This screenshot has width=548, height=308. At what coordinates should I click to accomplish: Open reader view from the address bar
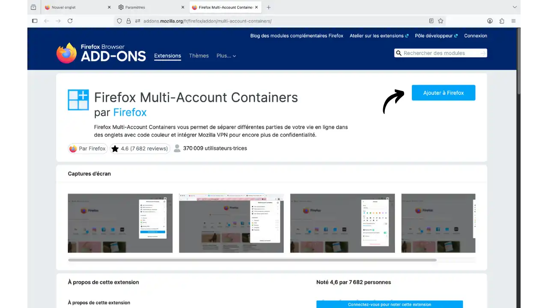[431, 21]
